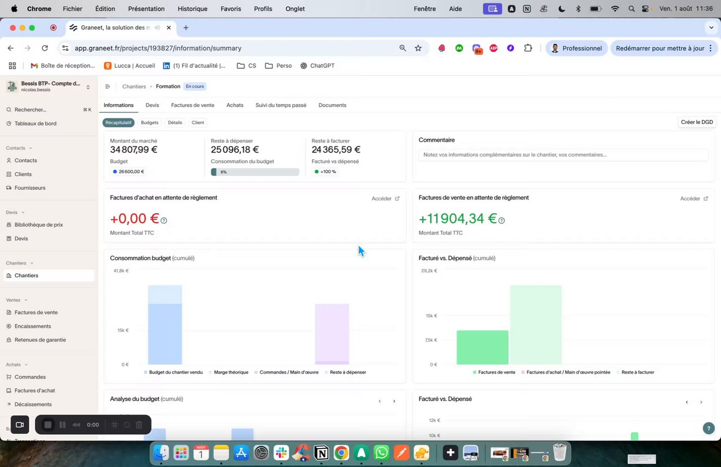Click the Fournisseurs truck icon in sidebar
Image resolution: width=721 pixels, height=467 pixels.
(x=9, y=188)
